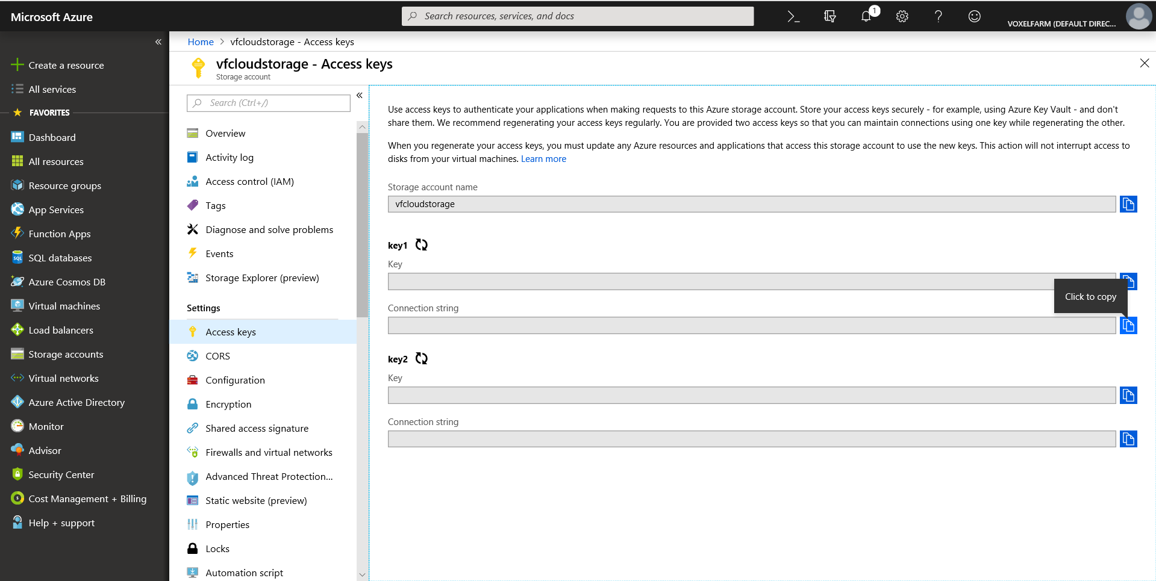The image size is (1156, 581).
Task: Click Microsoft Azure portal logo text
Action: coord(52,17)
